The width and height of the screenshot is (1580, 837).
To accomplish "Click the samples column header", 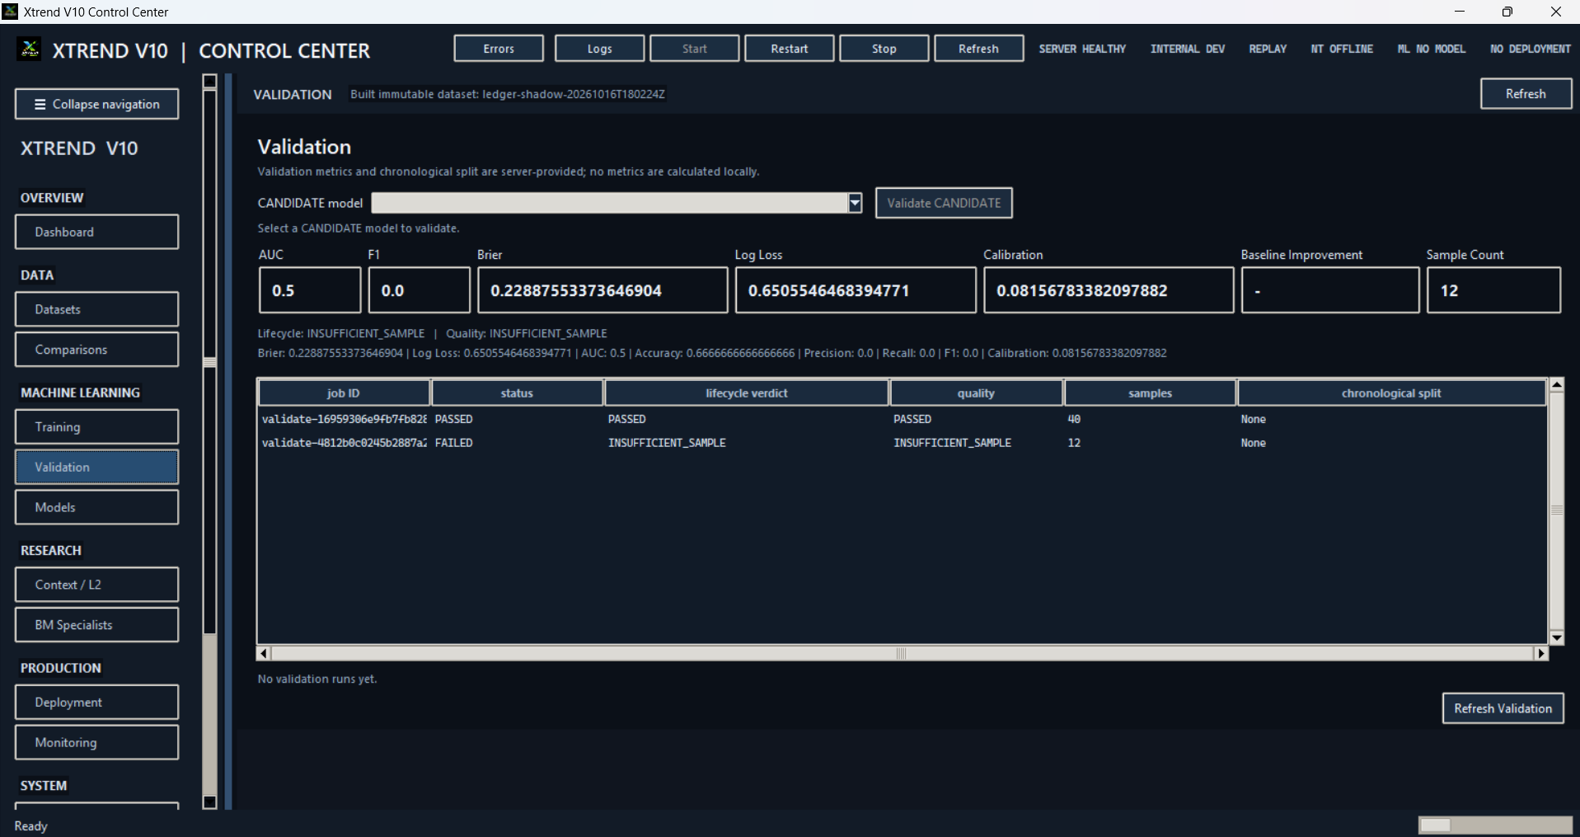I will [x=1151, y=393].
